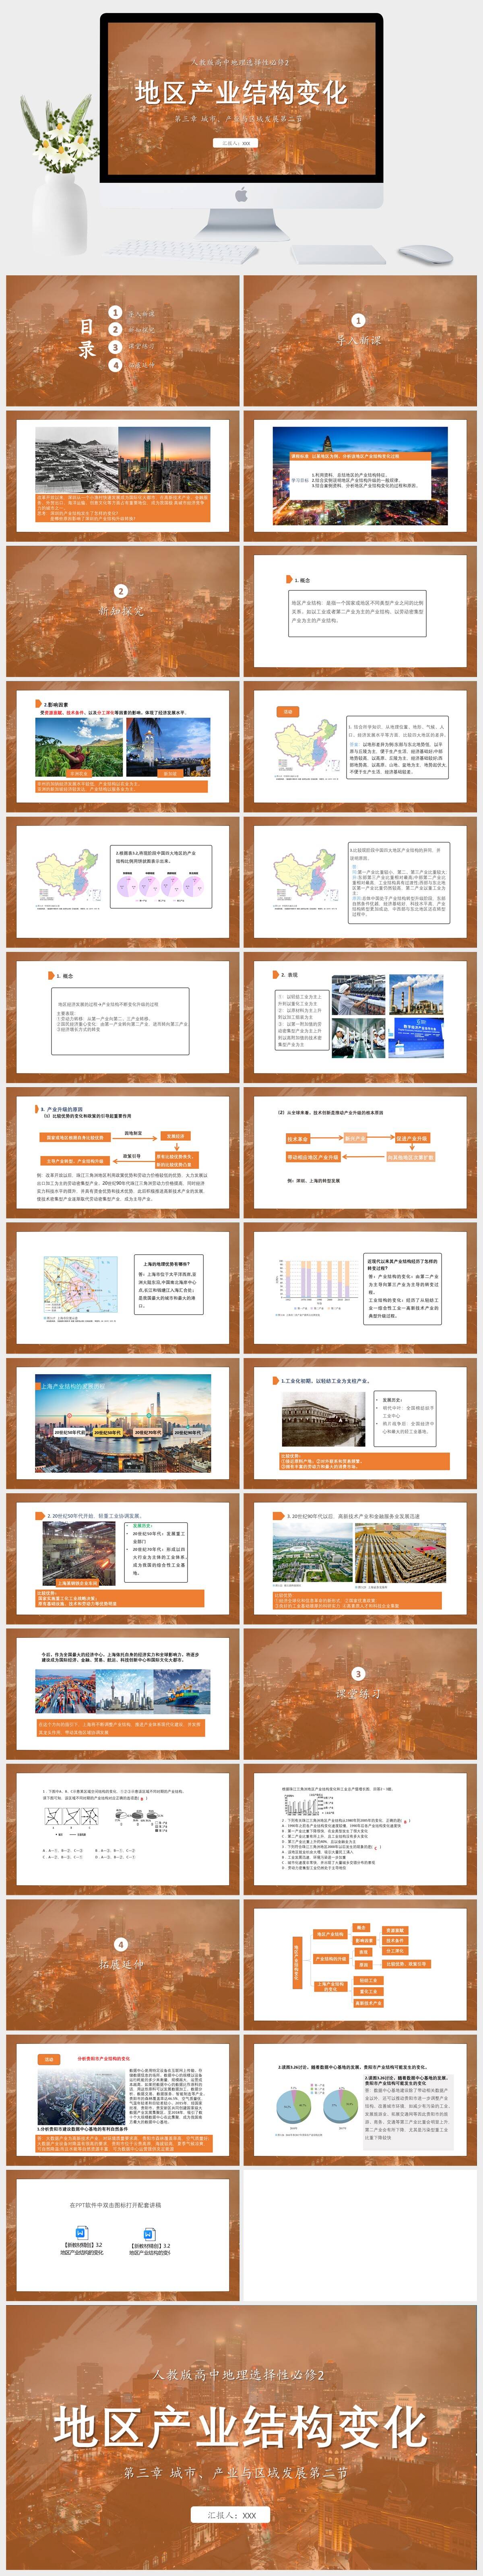Click the 1. 概念 heading on definition slide
The image size is (483, 2576).
[301, 580]
